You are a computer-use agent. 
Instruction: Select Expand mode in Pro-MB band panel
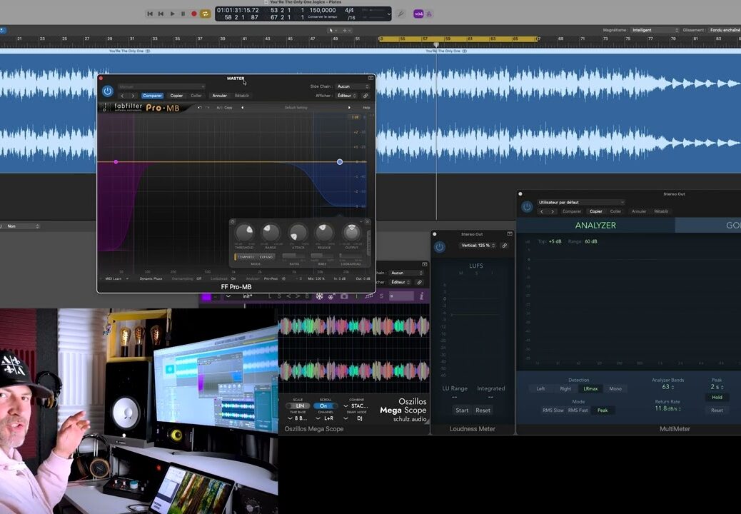[x=266, y=257]
